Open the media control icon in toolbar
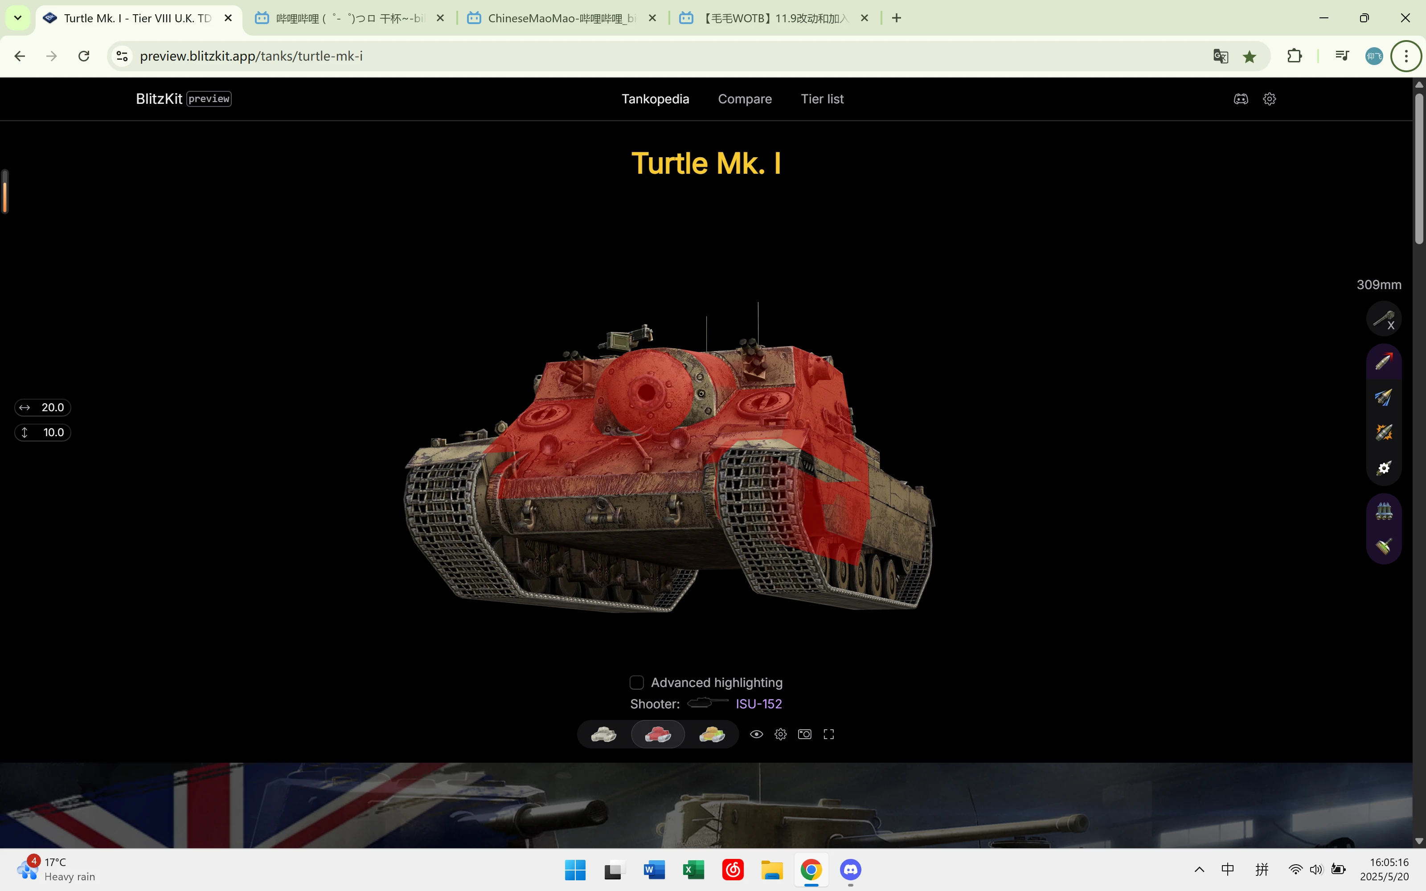The width and height of the screenshot is (1426, 891). (1342, 56)
